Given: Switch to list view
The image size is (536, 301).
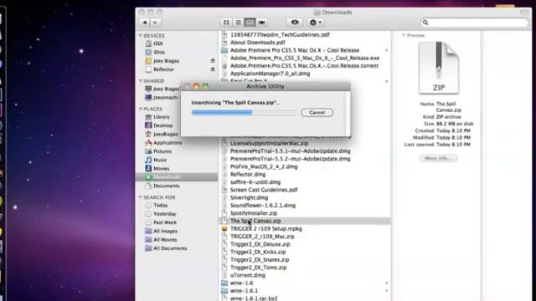Looking at the screenshot, I should [x=238, y=23].
